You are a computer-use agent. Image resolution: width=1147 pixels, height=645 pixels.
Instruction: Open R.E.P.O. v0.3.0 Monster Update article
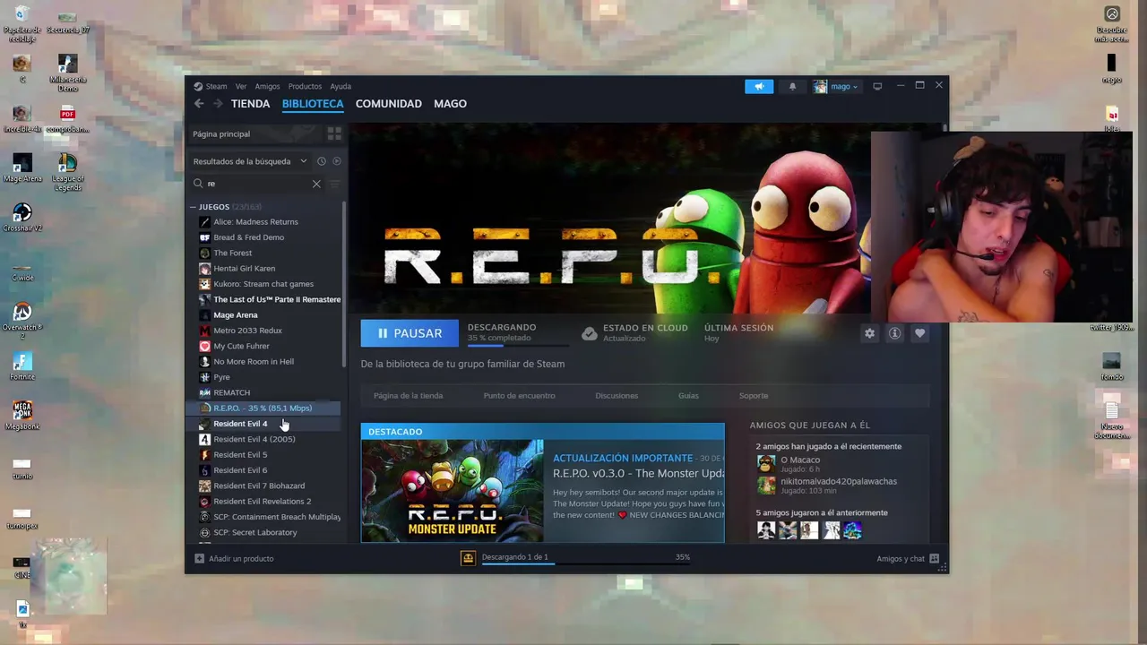[x=638, y=473]
